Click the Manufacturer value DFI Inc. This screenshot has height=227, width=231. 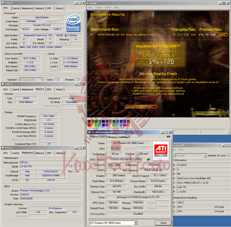(51, 162)
